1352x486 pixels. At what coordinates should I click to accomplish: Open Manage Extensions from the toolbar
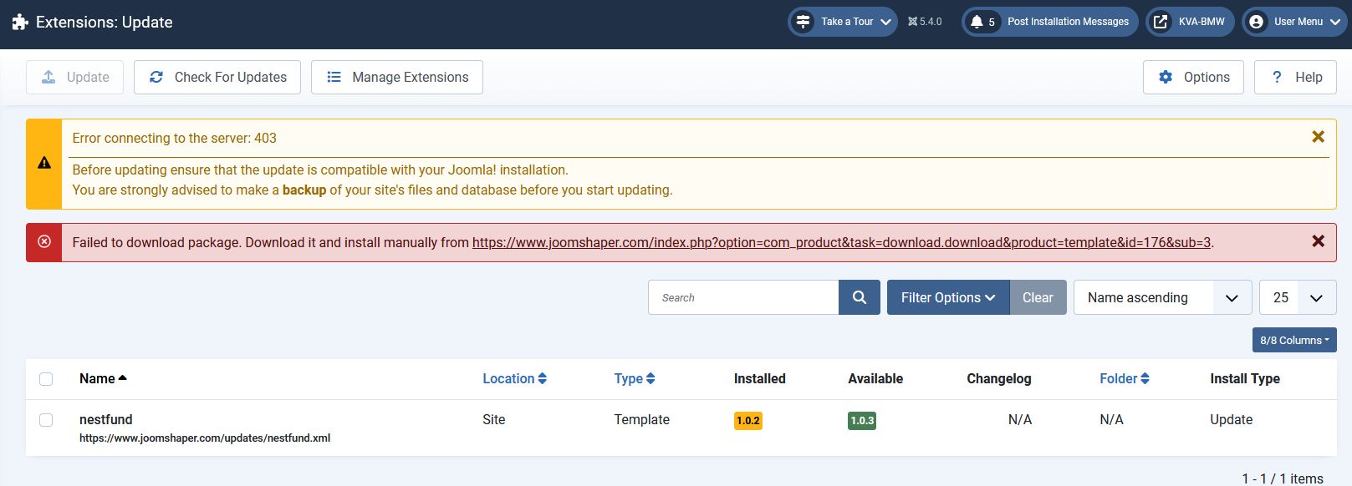(x=396, y=77)
